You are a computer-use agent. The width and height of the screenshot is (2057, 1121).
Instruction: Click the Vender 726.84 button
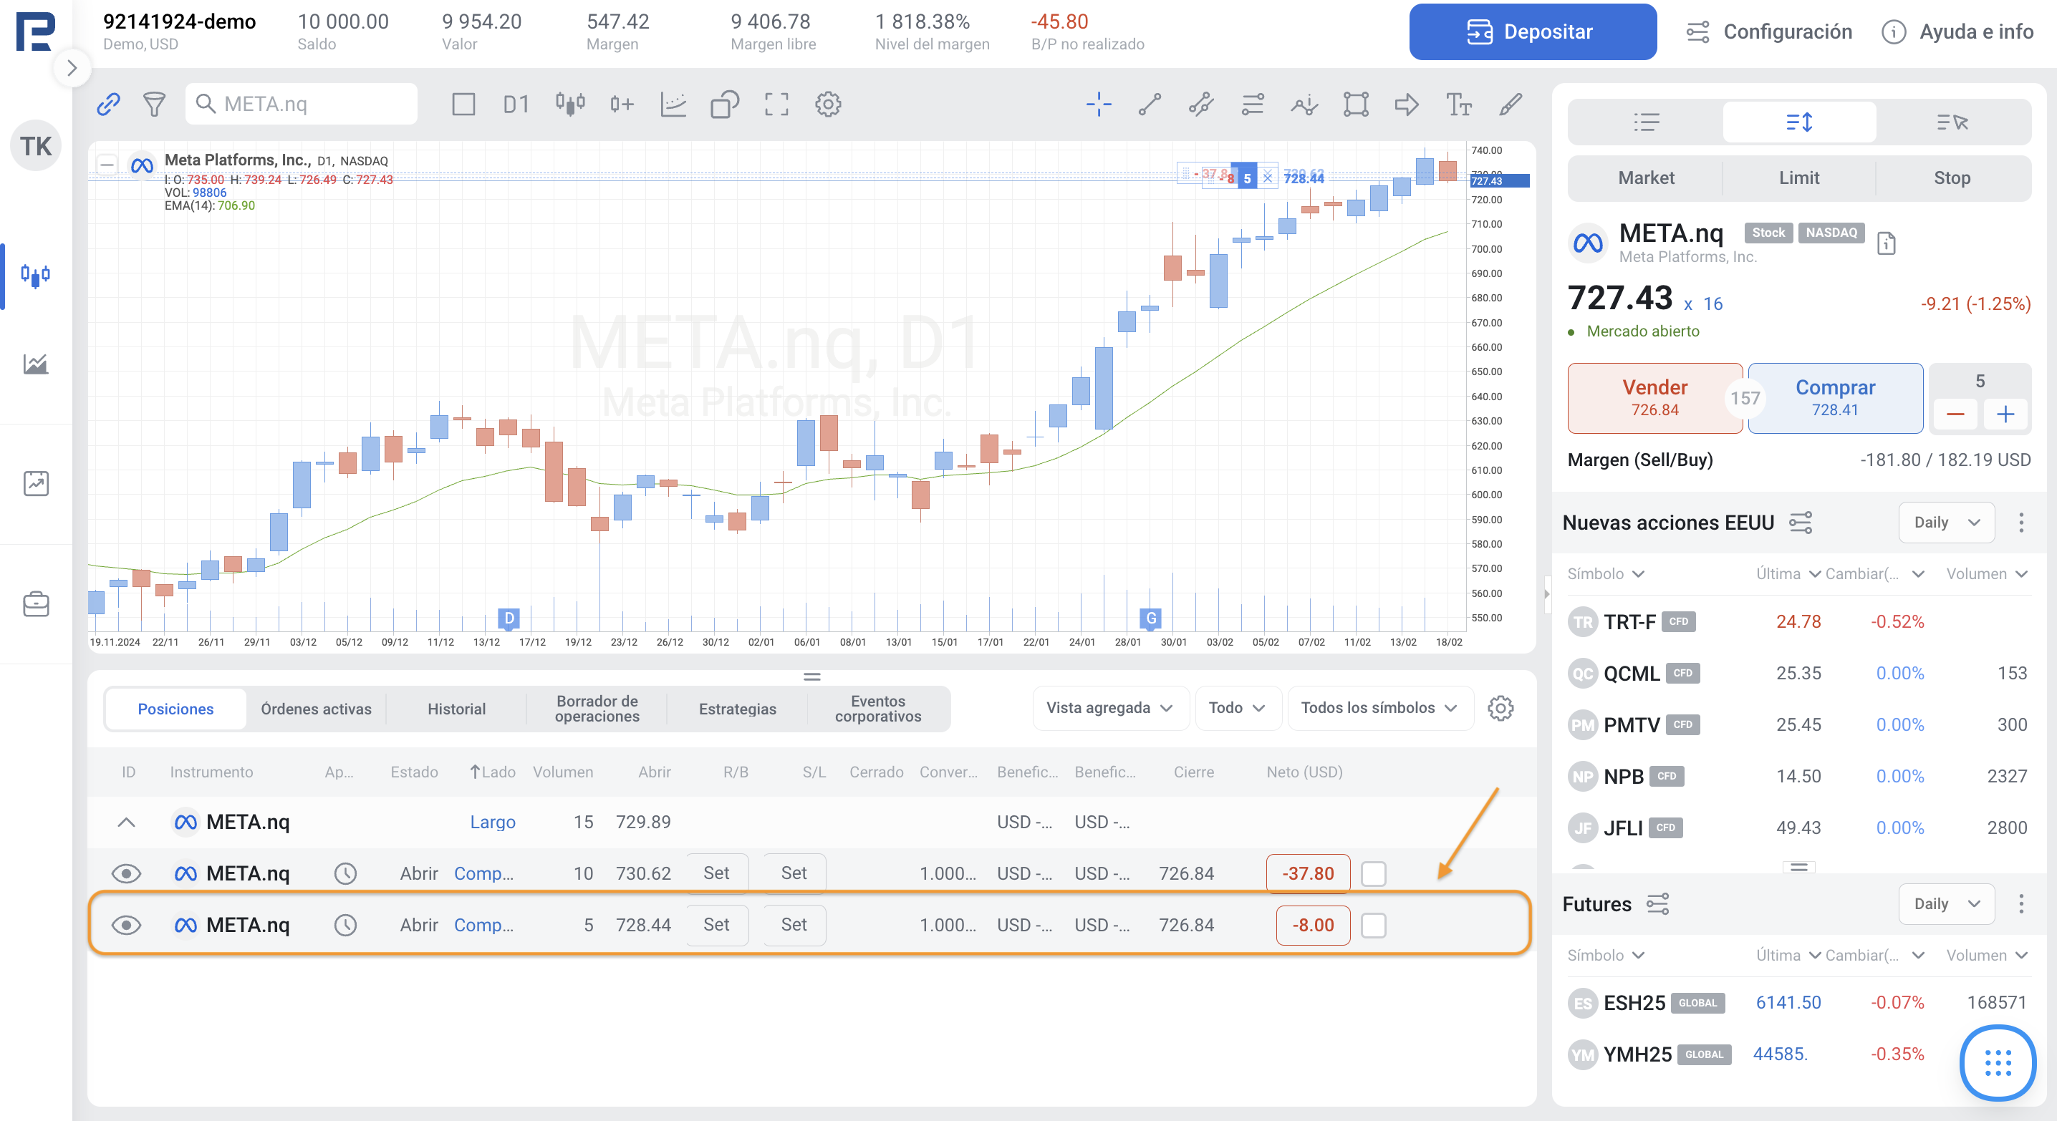[1654, 397]
